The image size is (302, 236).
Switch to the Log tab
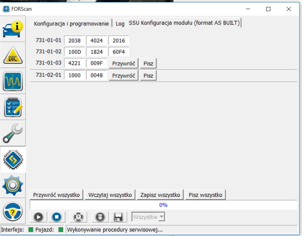120,24
